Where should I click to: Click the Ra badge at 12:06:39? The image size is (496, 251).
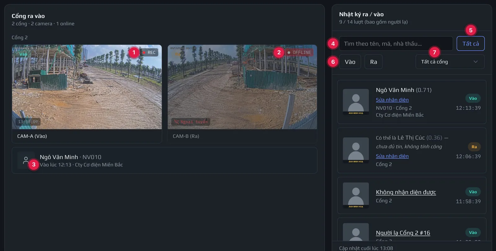tap(474, 147)
